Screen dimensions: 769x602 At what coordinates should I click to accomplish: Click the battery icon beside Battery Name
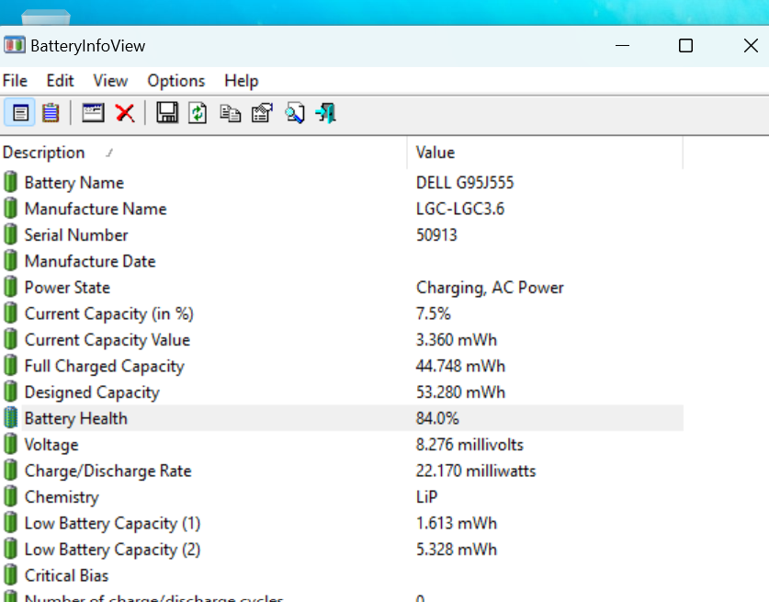tap(10, 182)
